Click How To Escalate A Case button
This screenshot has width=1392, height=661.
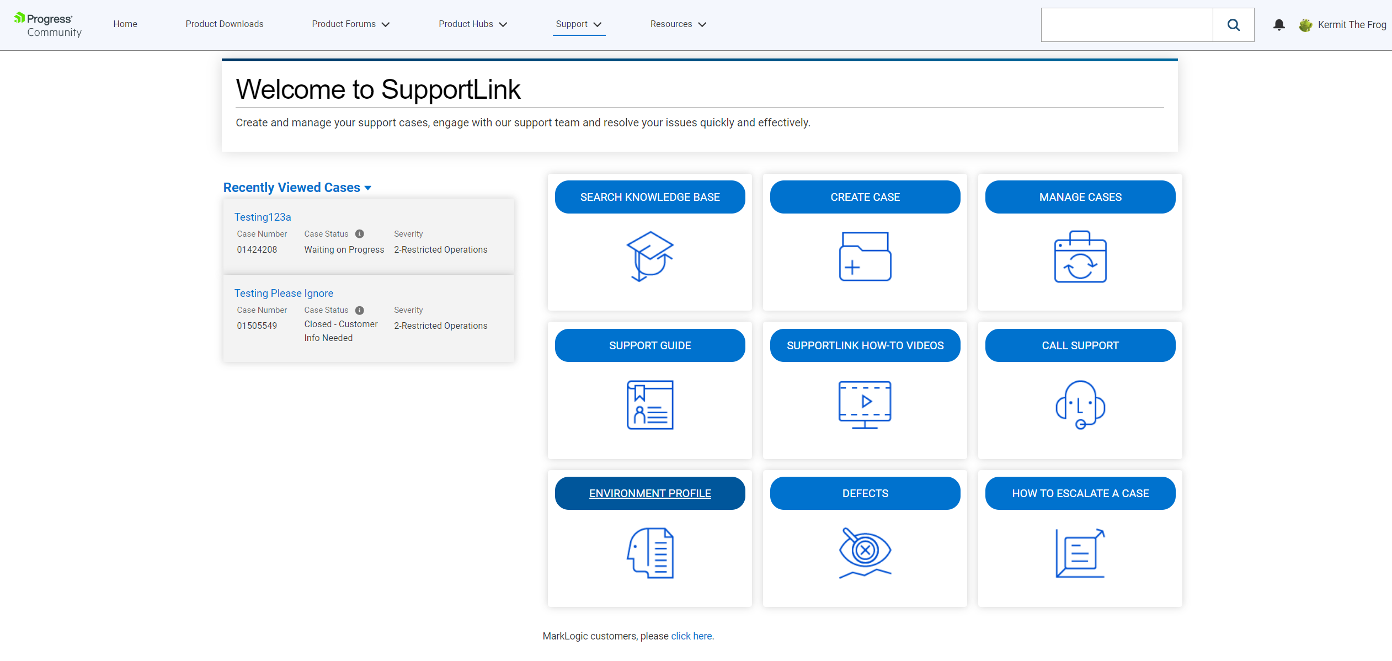pos(1080,493)
